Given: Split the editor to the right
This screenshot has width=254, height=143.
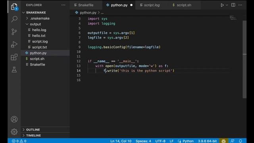Looking at the screenshot, I should [233, 5].
